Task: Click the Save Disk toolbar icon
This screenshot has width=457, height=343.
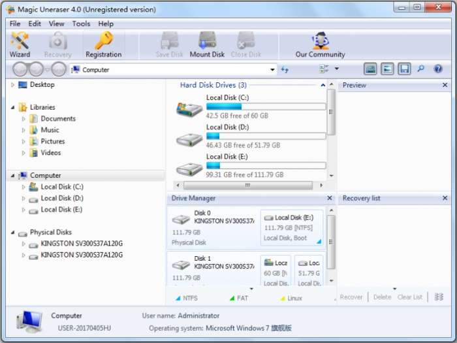Action: coord(169,44)
